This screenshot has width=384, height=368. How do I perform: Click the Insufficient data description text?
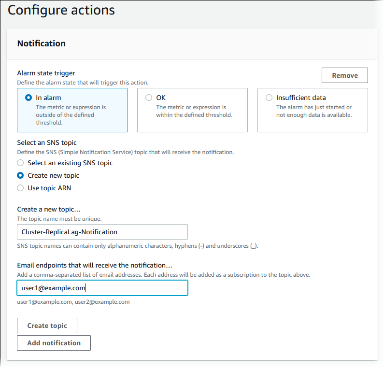[314, 111]
